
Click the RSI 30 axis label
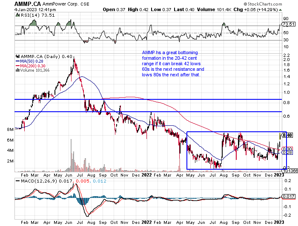tap(286, 40)
